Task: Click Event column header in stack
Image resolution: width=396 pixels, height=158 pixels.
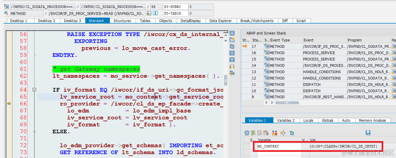Action: coord(325,40)
